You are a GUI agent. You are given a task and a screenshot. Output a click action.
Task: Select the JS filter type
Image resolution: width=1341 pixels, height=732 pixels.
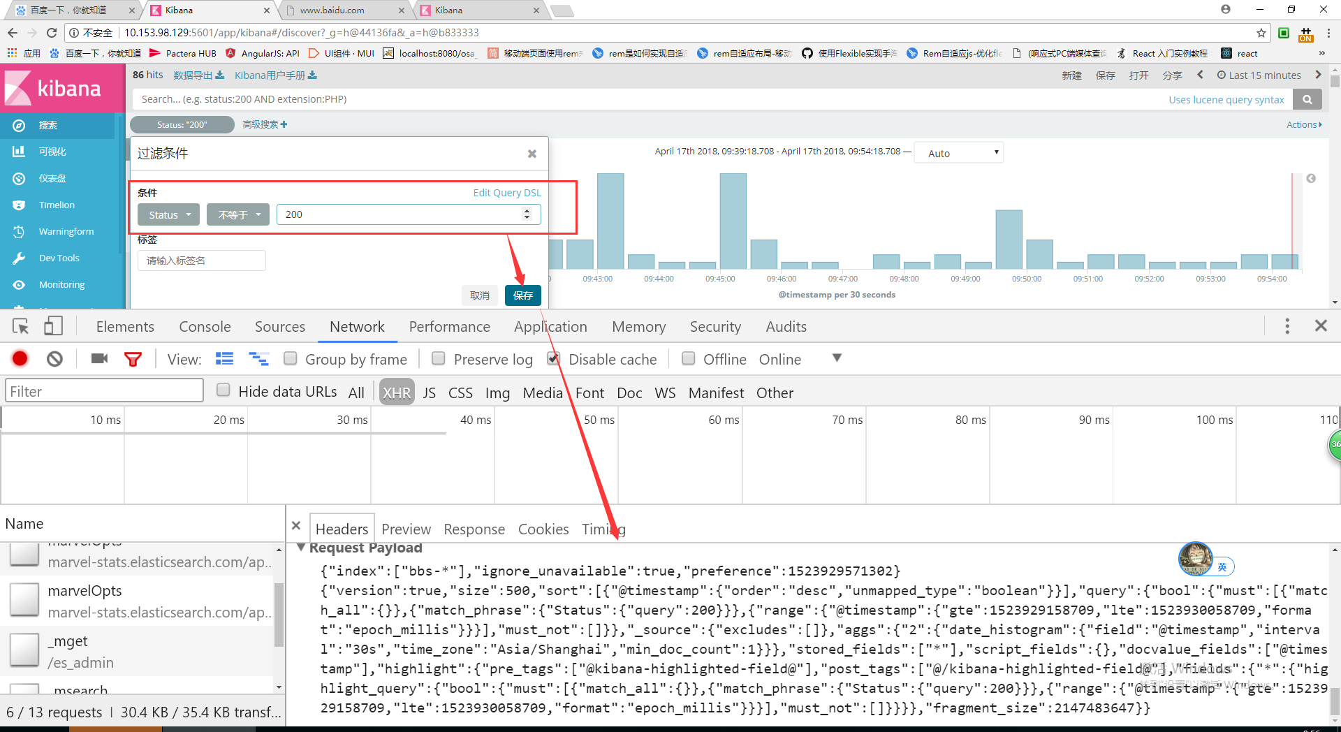pyautogui.click(x=429, y=393)
